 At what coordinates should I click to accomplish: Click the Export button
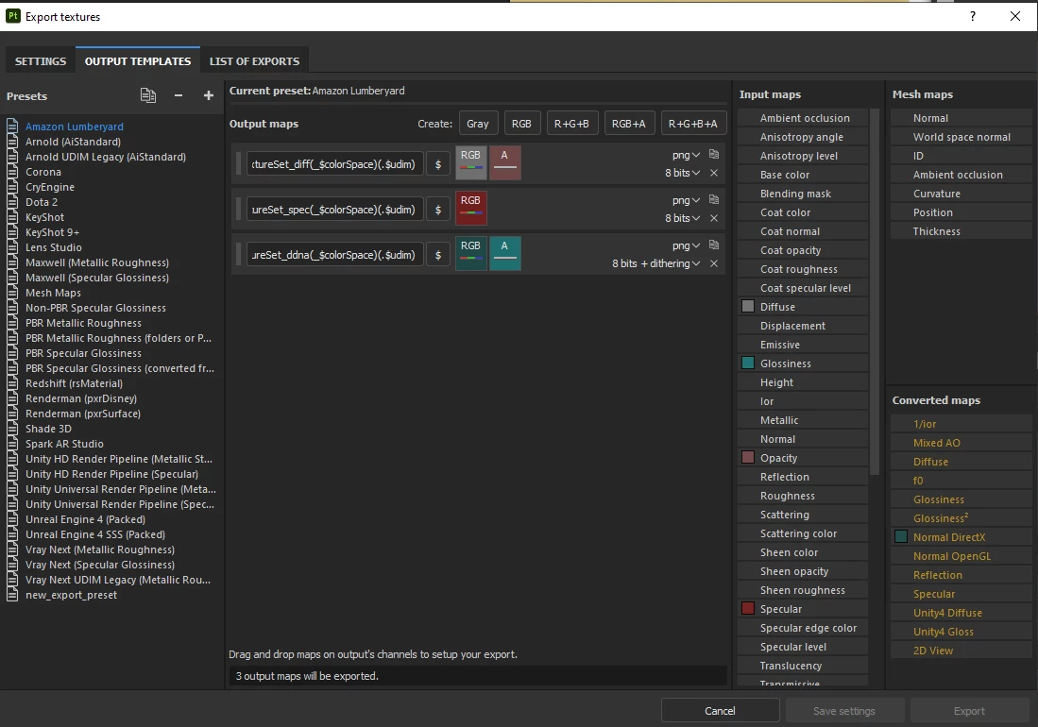coord(969,710)
